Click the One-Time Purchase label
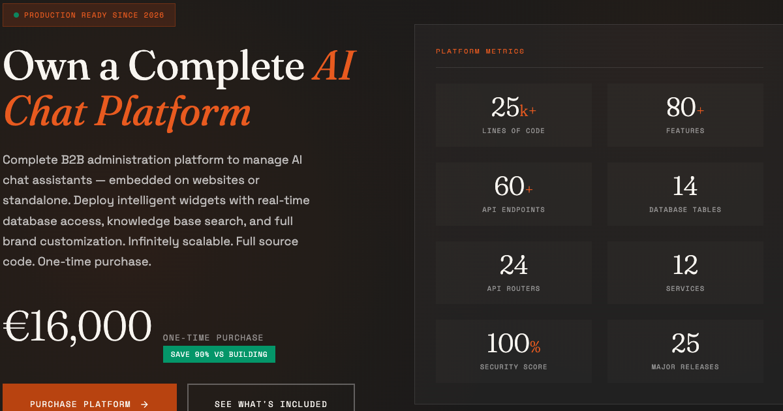783x411 pixels. pyautogui.click(x=213, y=338)
